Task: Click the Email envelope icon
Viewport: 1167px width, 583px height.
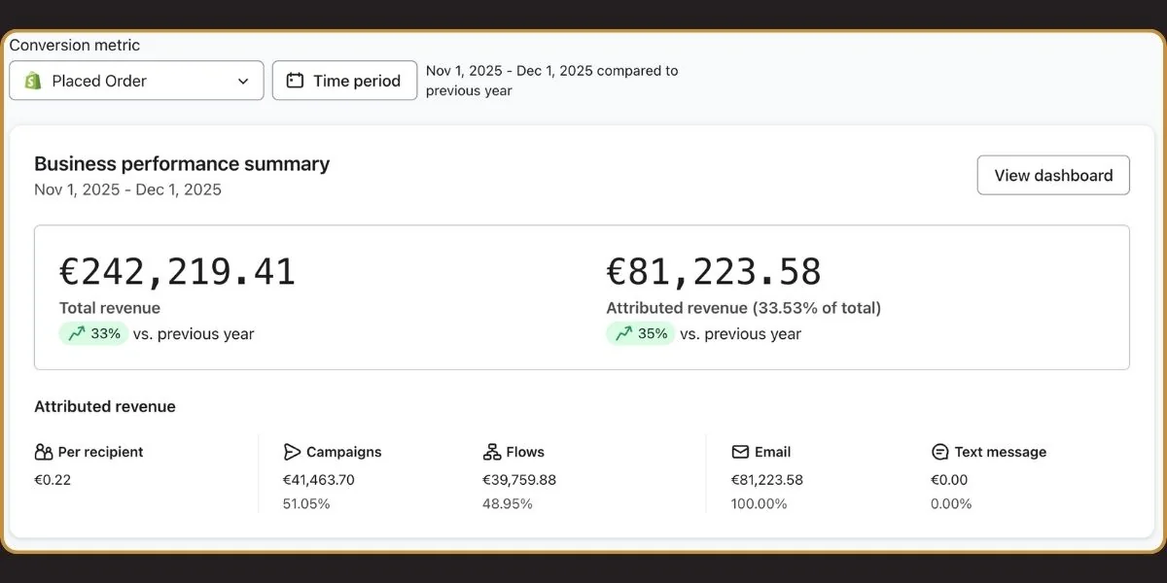Action: [x=740, y=452]
